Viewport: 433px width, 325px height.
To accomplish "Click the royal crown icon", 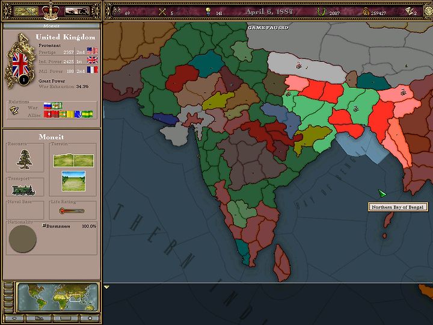I will point(51,11).
